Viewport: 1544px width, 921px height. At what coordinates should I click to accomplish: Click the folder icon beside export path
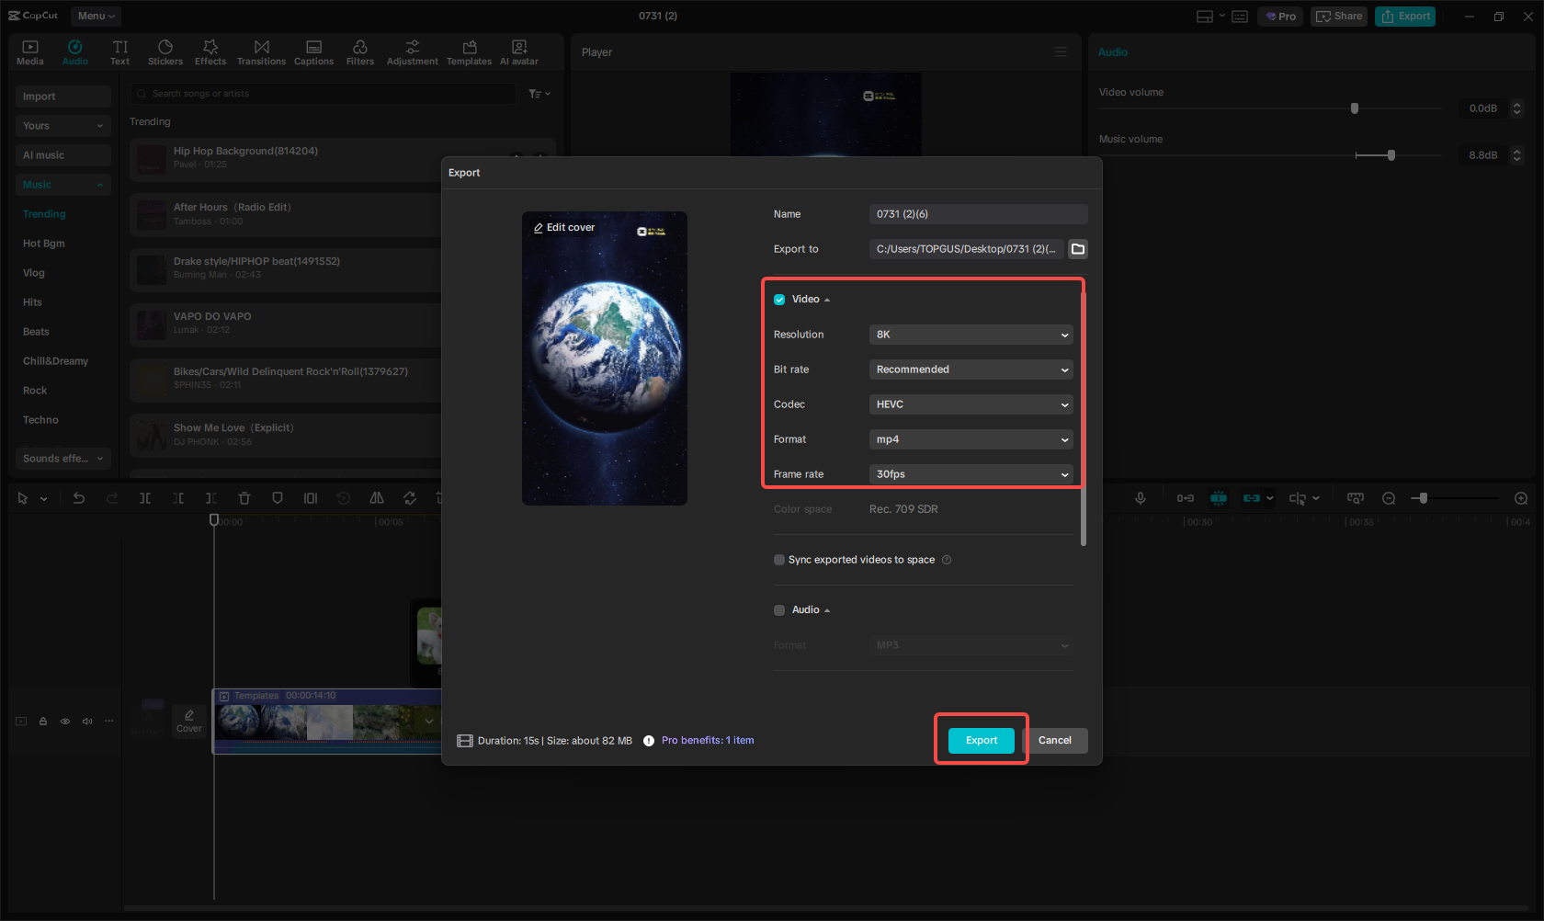[1078, 249]
